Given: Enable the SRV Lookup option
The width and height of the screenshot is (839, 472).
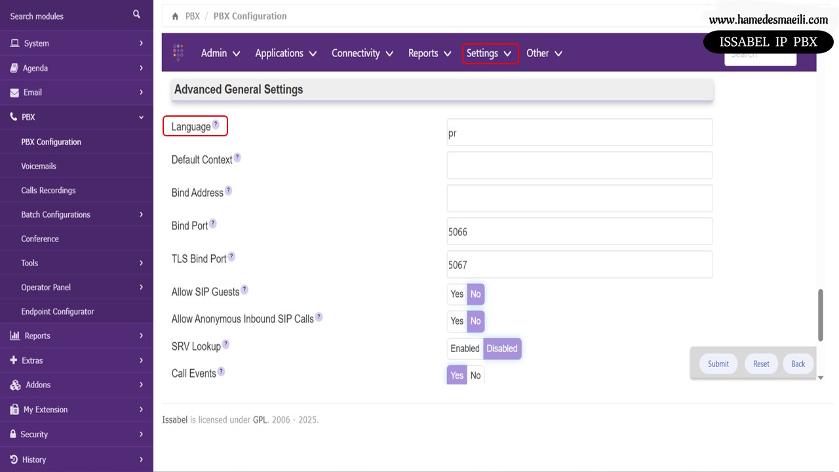Looking at the screenshot, I should 465,349.
